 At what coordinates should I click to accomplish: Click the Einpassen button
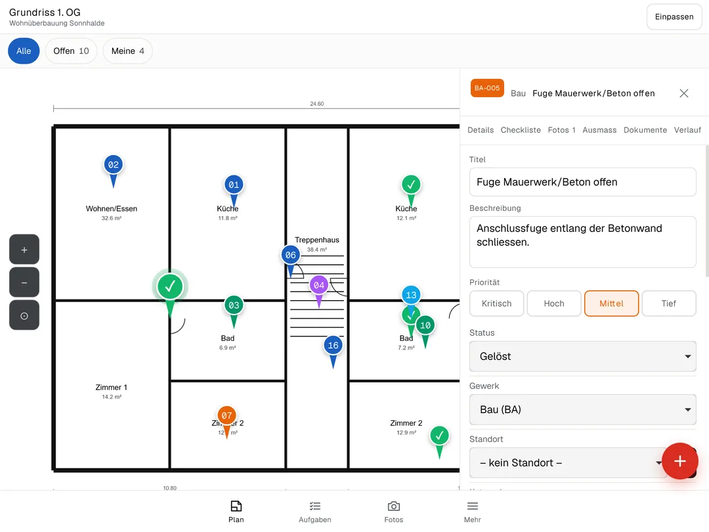(x=674, y=16)
